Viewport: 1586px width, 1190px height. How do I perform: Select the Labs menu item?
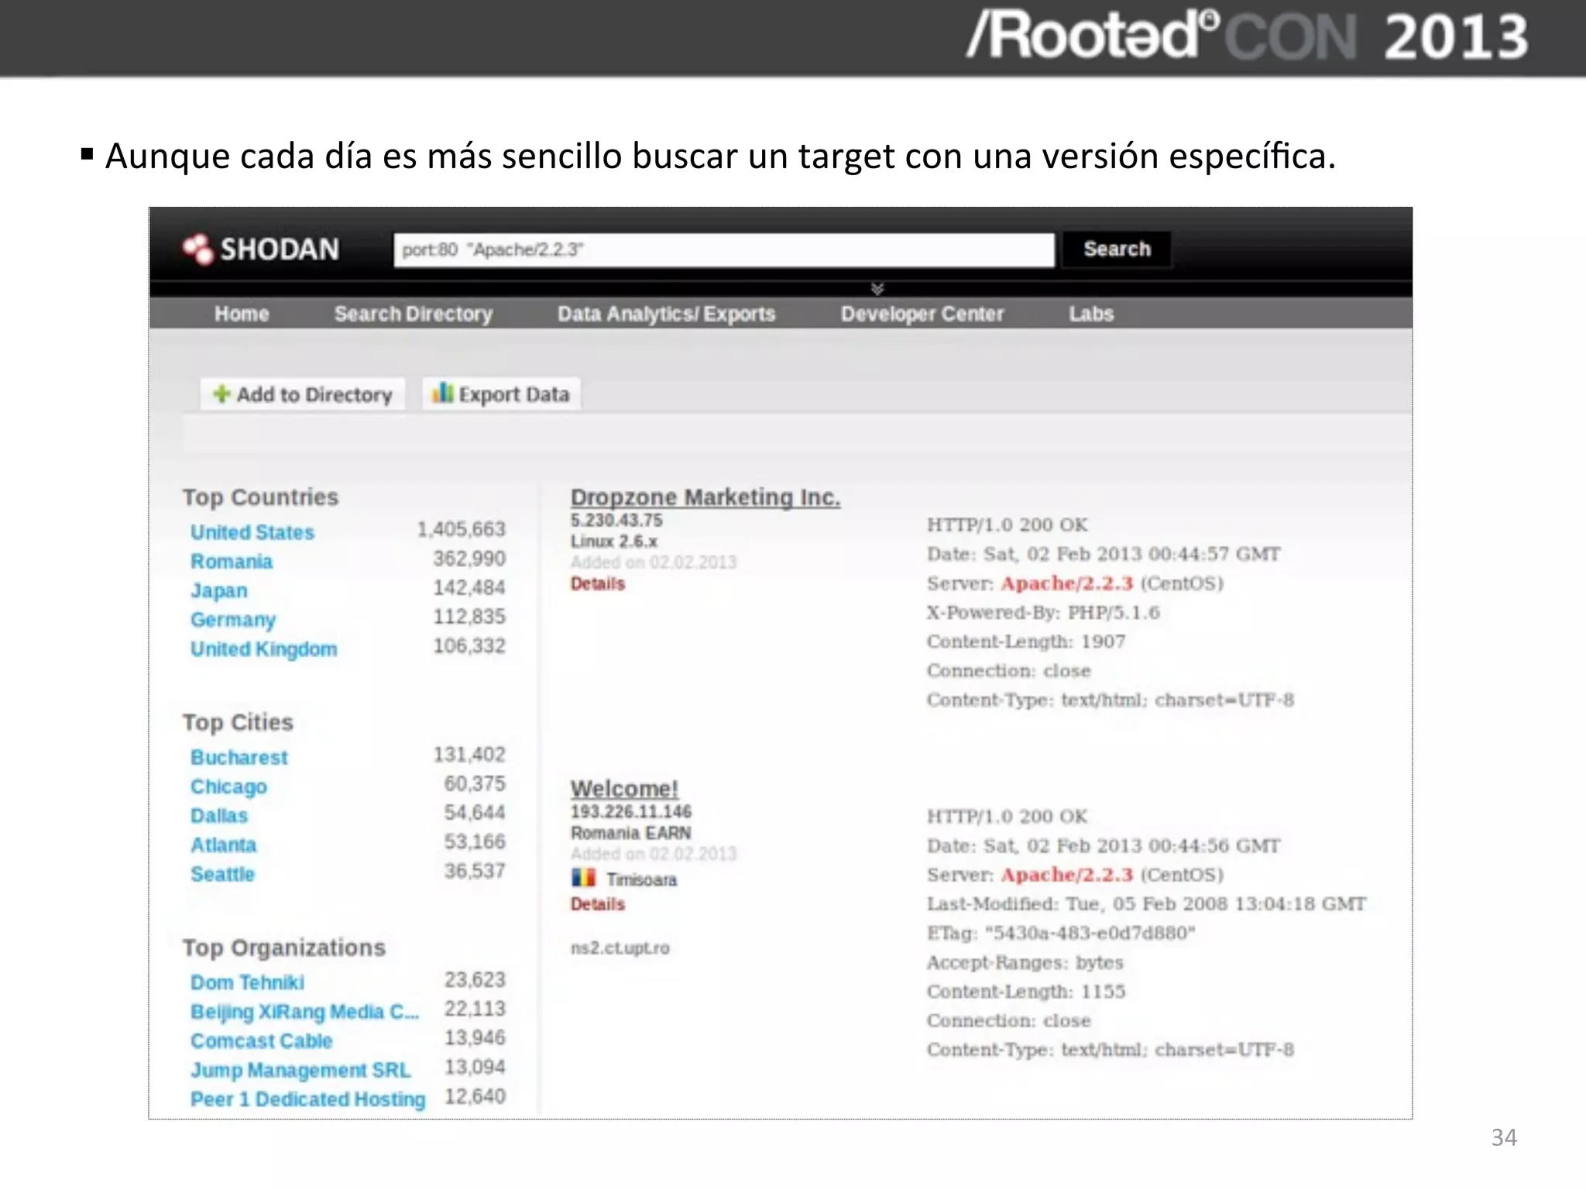[1090, 314]
